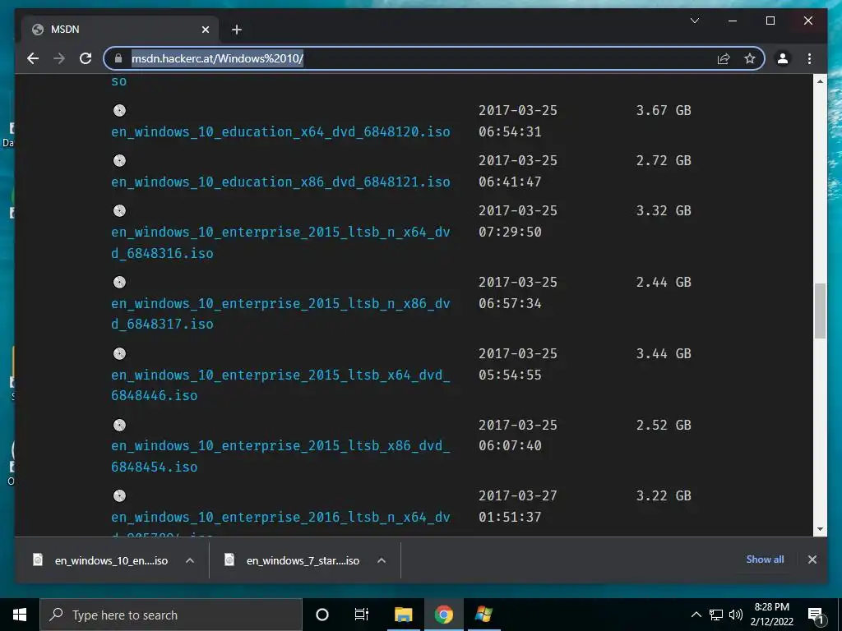Open enterprise_2015_ltsb_x64 6848446 iso link
This screenshot has height=631, width=842.
(280, 385)
